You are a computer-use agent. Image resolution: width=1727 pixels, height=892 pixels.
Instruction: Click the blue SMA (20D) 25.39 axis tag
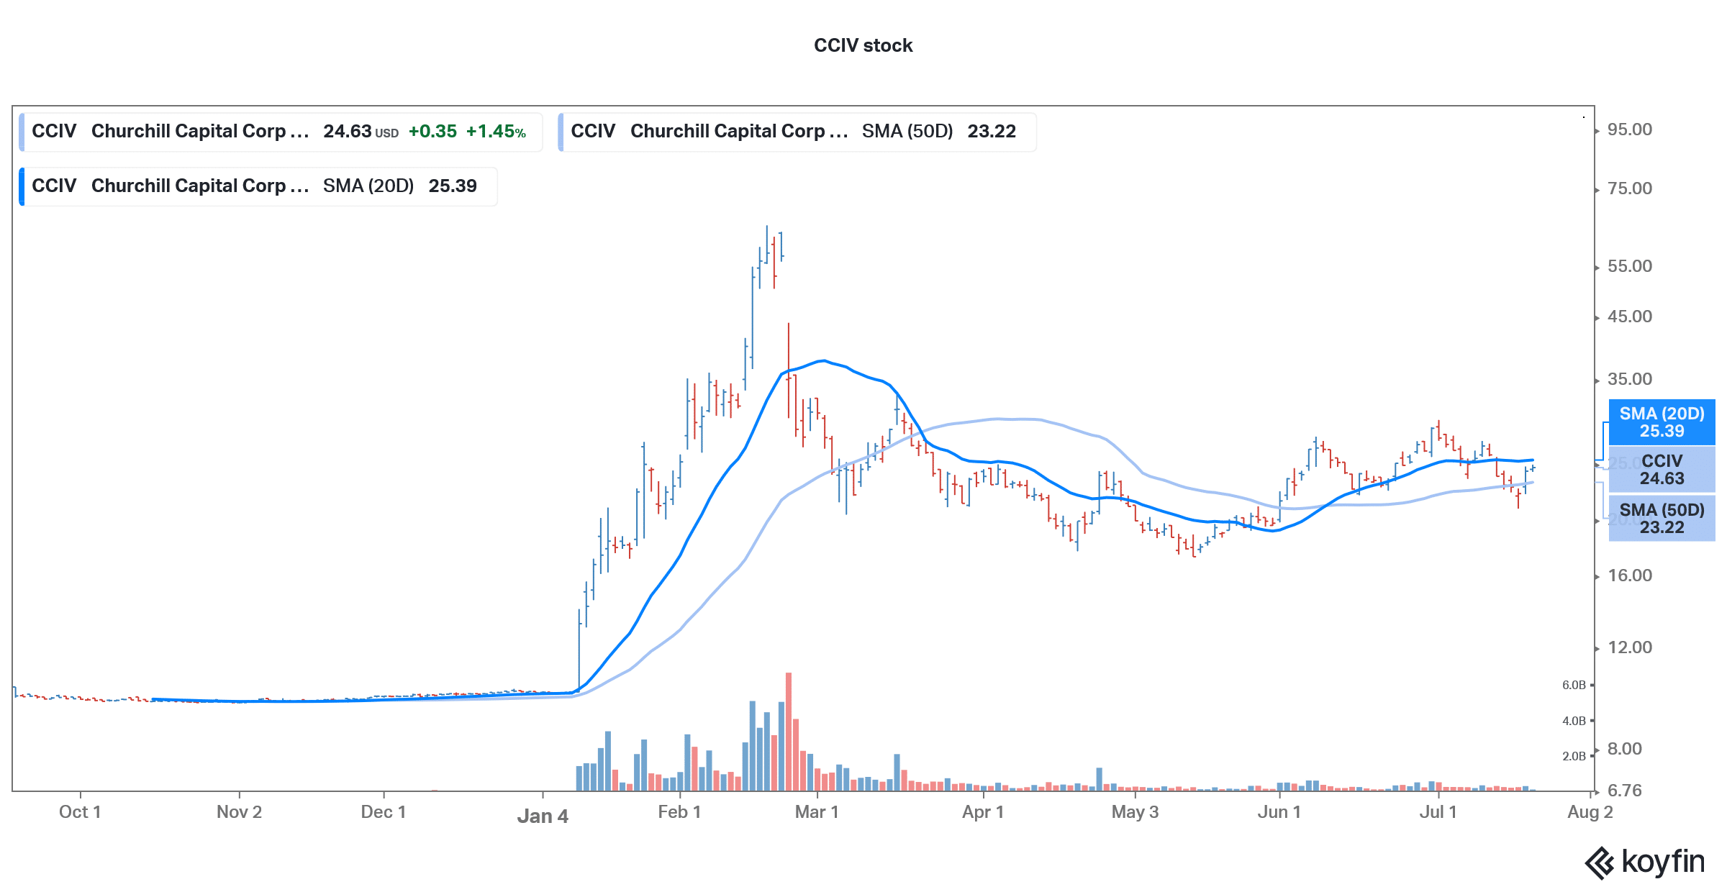click(1662, 422)
